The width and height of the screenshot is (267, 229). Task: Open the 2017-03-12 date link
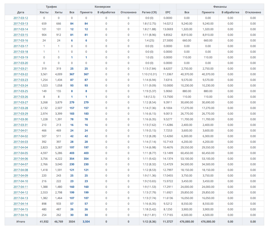[x=21, y=18]
